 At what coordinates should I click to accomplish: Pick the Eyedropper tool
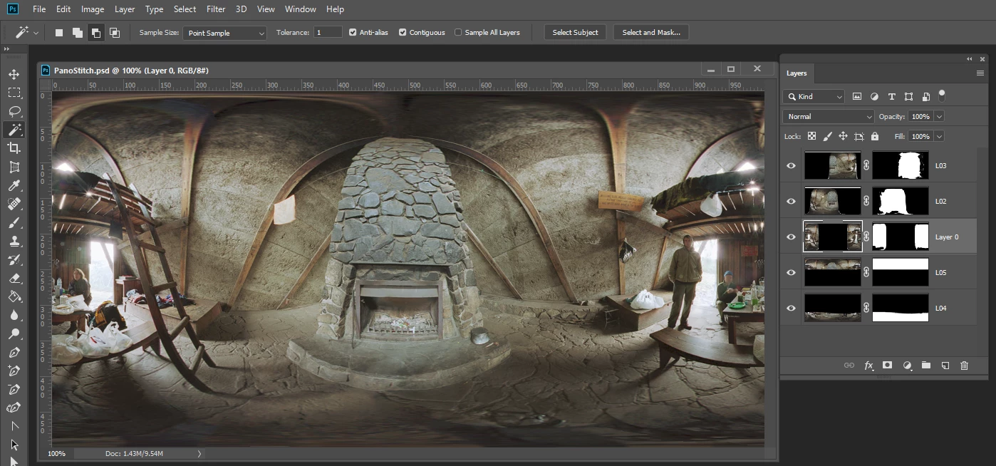(x=14, y=185)
